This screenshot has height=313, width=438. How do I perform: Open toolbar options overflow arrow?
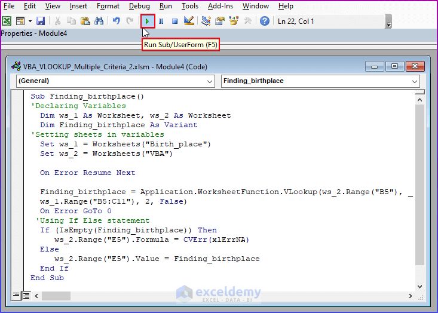coord(388,22)
